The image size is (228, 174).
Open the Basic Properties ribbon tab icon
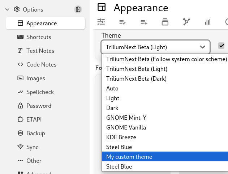pyautogui.click(x=101, y=22)
